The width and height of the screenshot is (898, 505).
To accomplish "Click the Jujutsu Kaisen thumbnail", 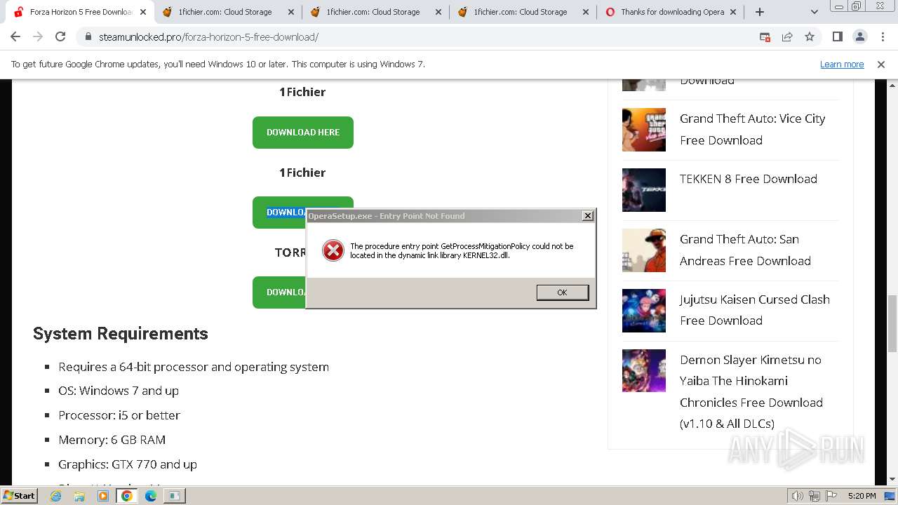I will coord(644,311).
